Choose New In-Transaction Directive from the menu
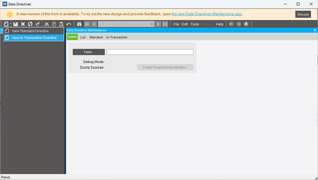Image resolution: width=318 pixels, height=180 pixels. pos(34,37)
